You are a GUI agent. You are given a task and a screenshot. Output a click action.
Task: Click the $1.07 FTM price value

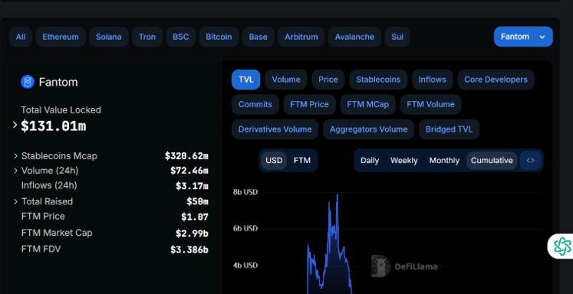[x=195, y=217]
